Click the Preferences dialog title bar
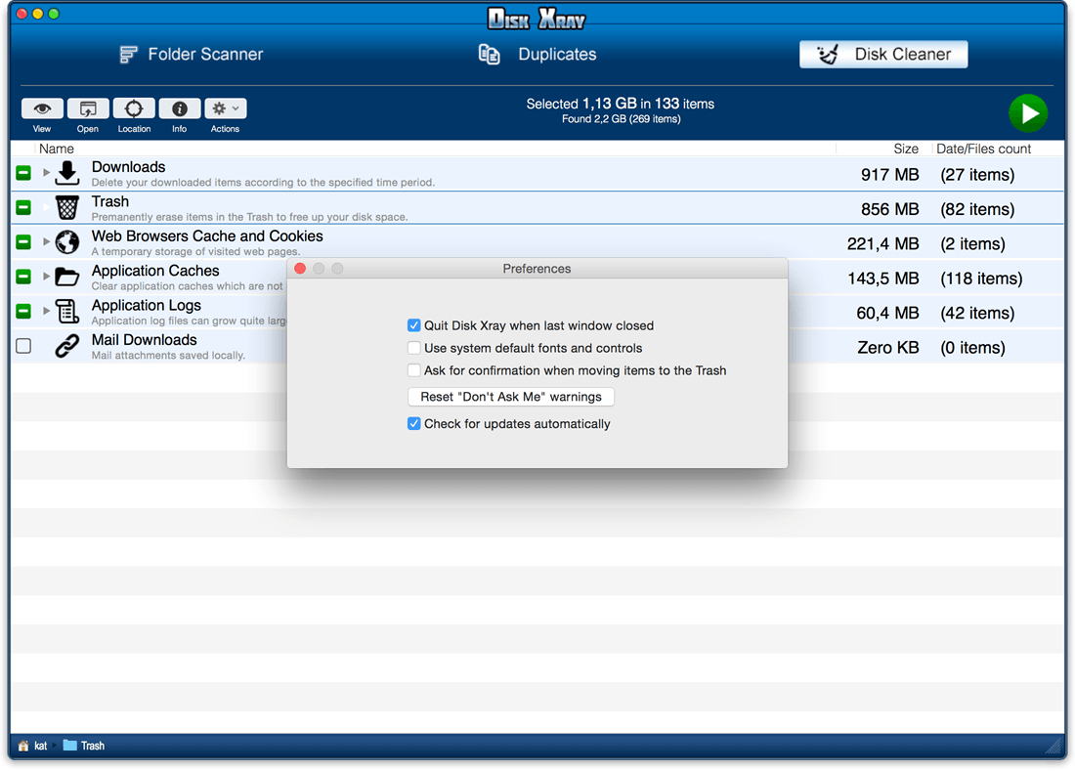The width and height of the screenshot is (1075, 771). click(x=537, y=269)
